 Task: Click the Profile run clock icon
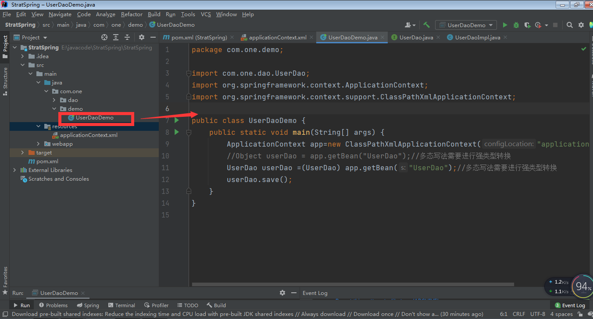tap(538, 25)
